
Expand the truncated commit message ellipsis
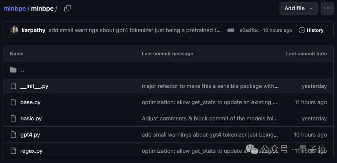tap(231, 30)
